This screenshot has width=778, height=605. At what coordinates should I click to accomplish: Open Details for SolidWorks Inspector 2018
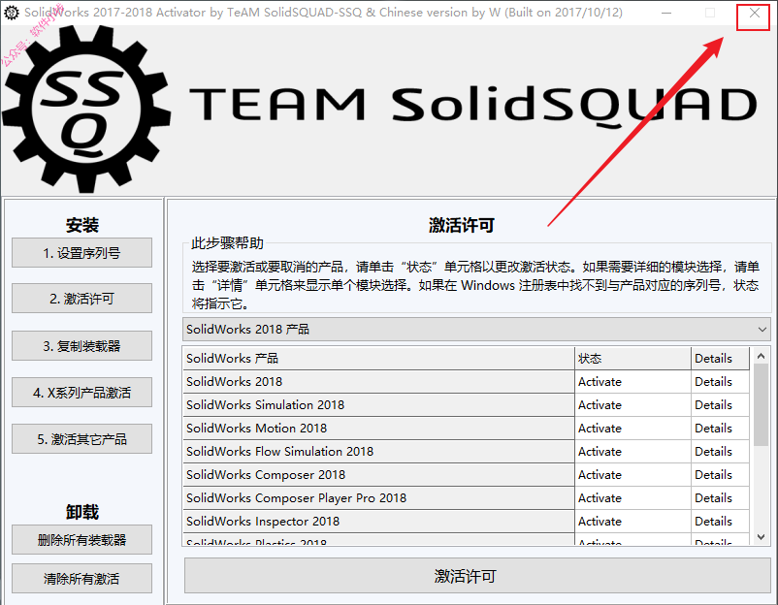pyautogui.click(x=720, y=522)
